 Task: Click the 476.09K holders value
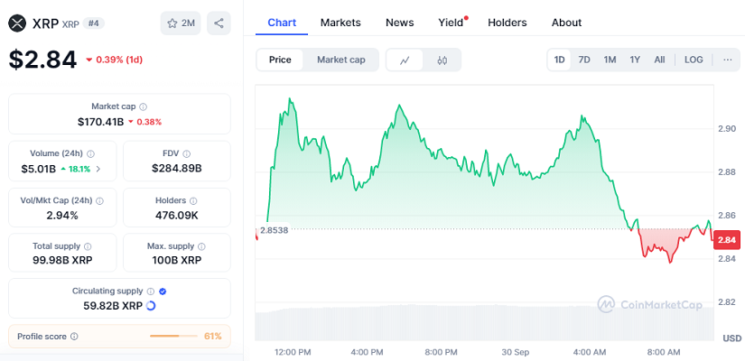click(177, 216)
